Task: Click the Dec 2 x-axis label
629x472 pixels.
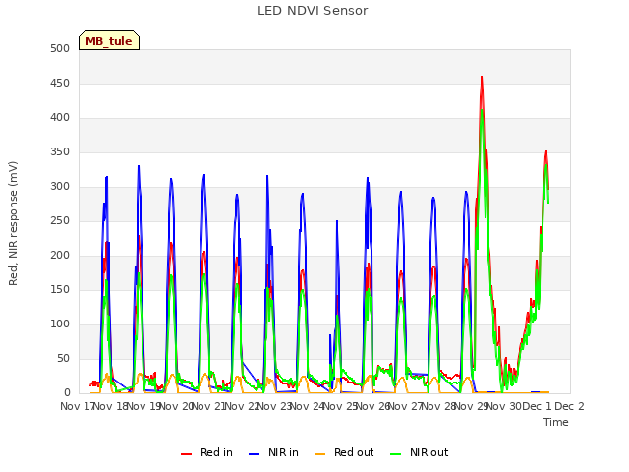Action: (x=569, y=406)
